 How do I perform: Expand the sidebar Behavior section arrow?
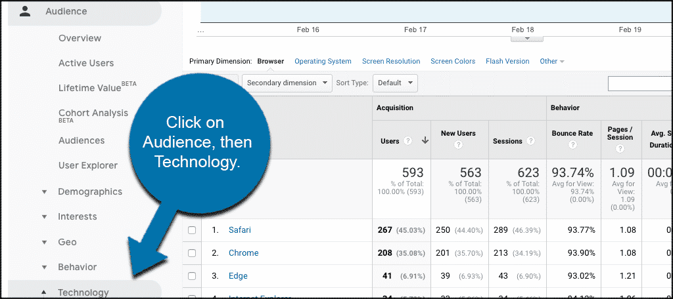pyautogui.click(x=44, y=268)
